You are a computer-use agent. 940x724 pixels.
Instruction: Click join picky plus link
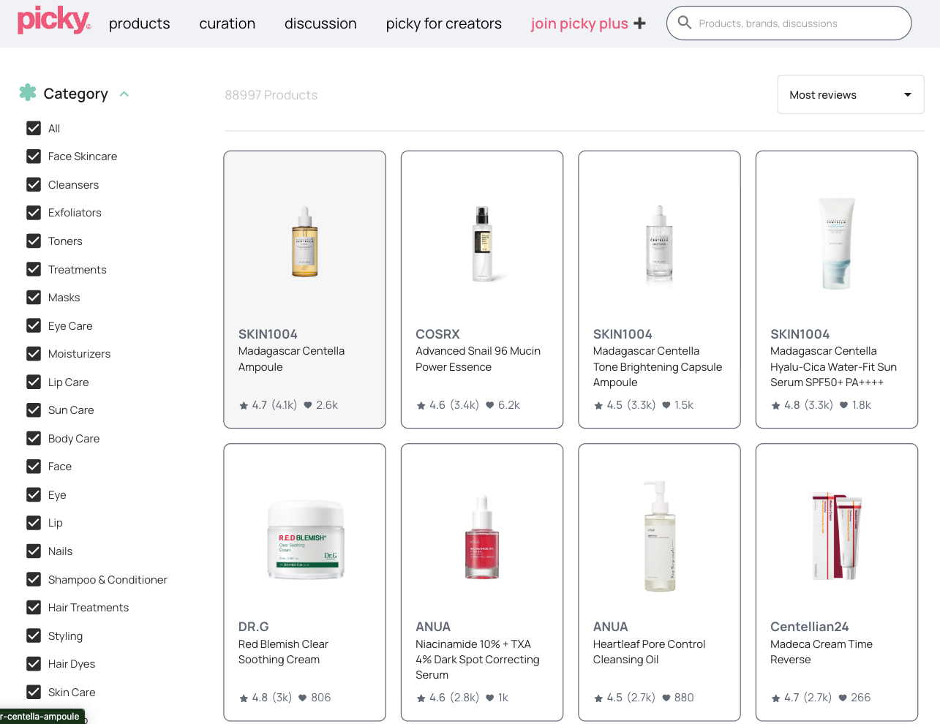click(x=579, y=23)
